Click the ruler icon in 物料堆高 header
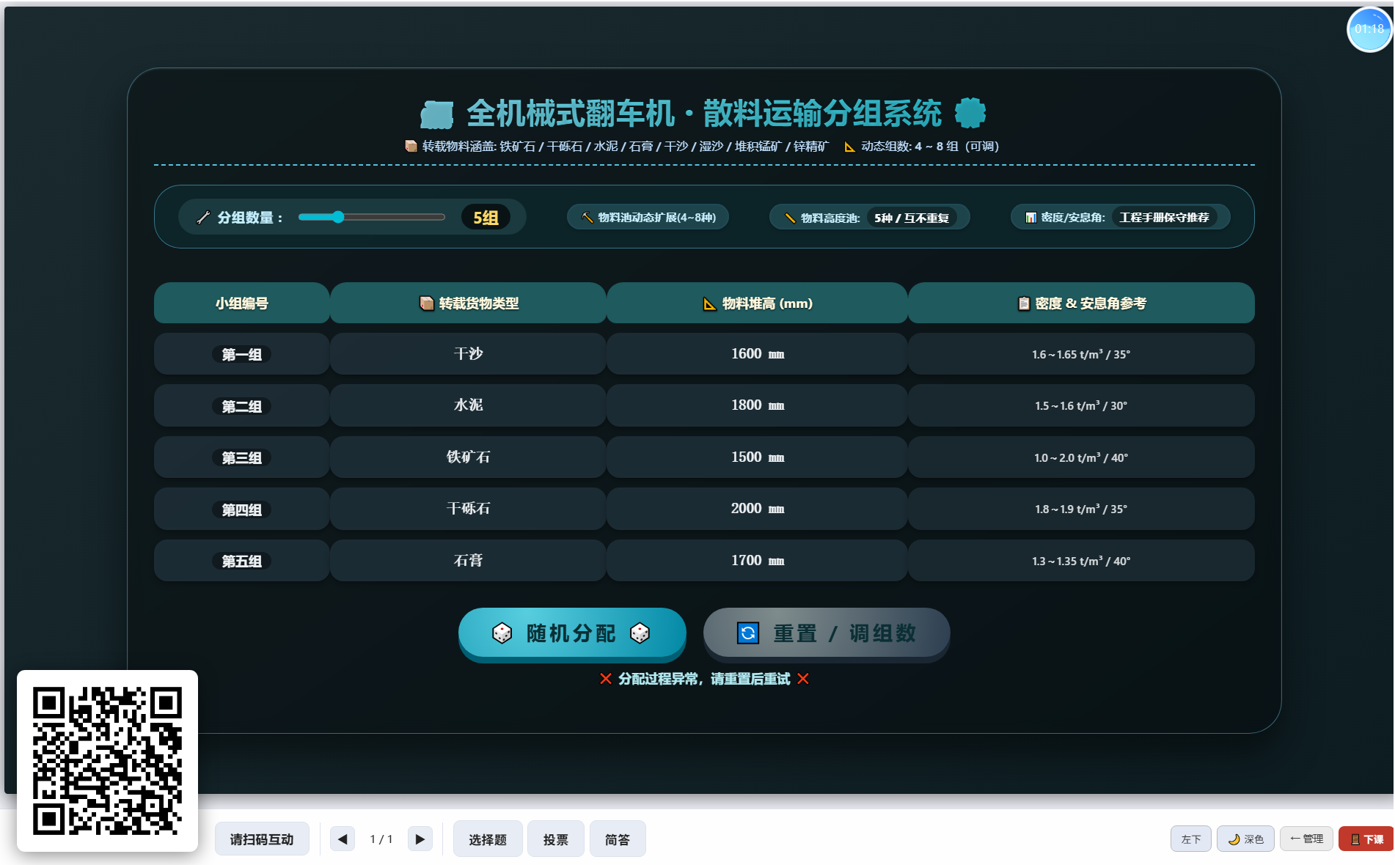1395x865 pixels. click(x=709, y=303)
